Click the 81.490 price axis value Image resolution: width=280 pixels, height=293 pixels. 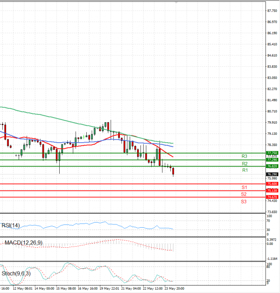pos(272,100)
